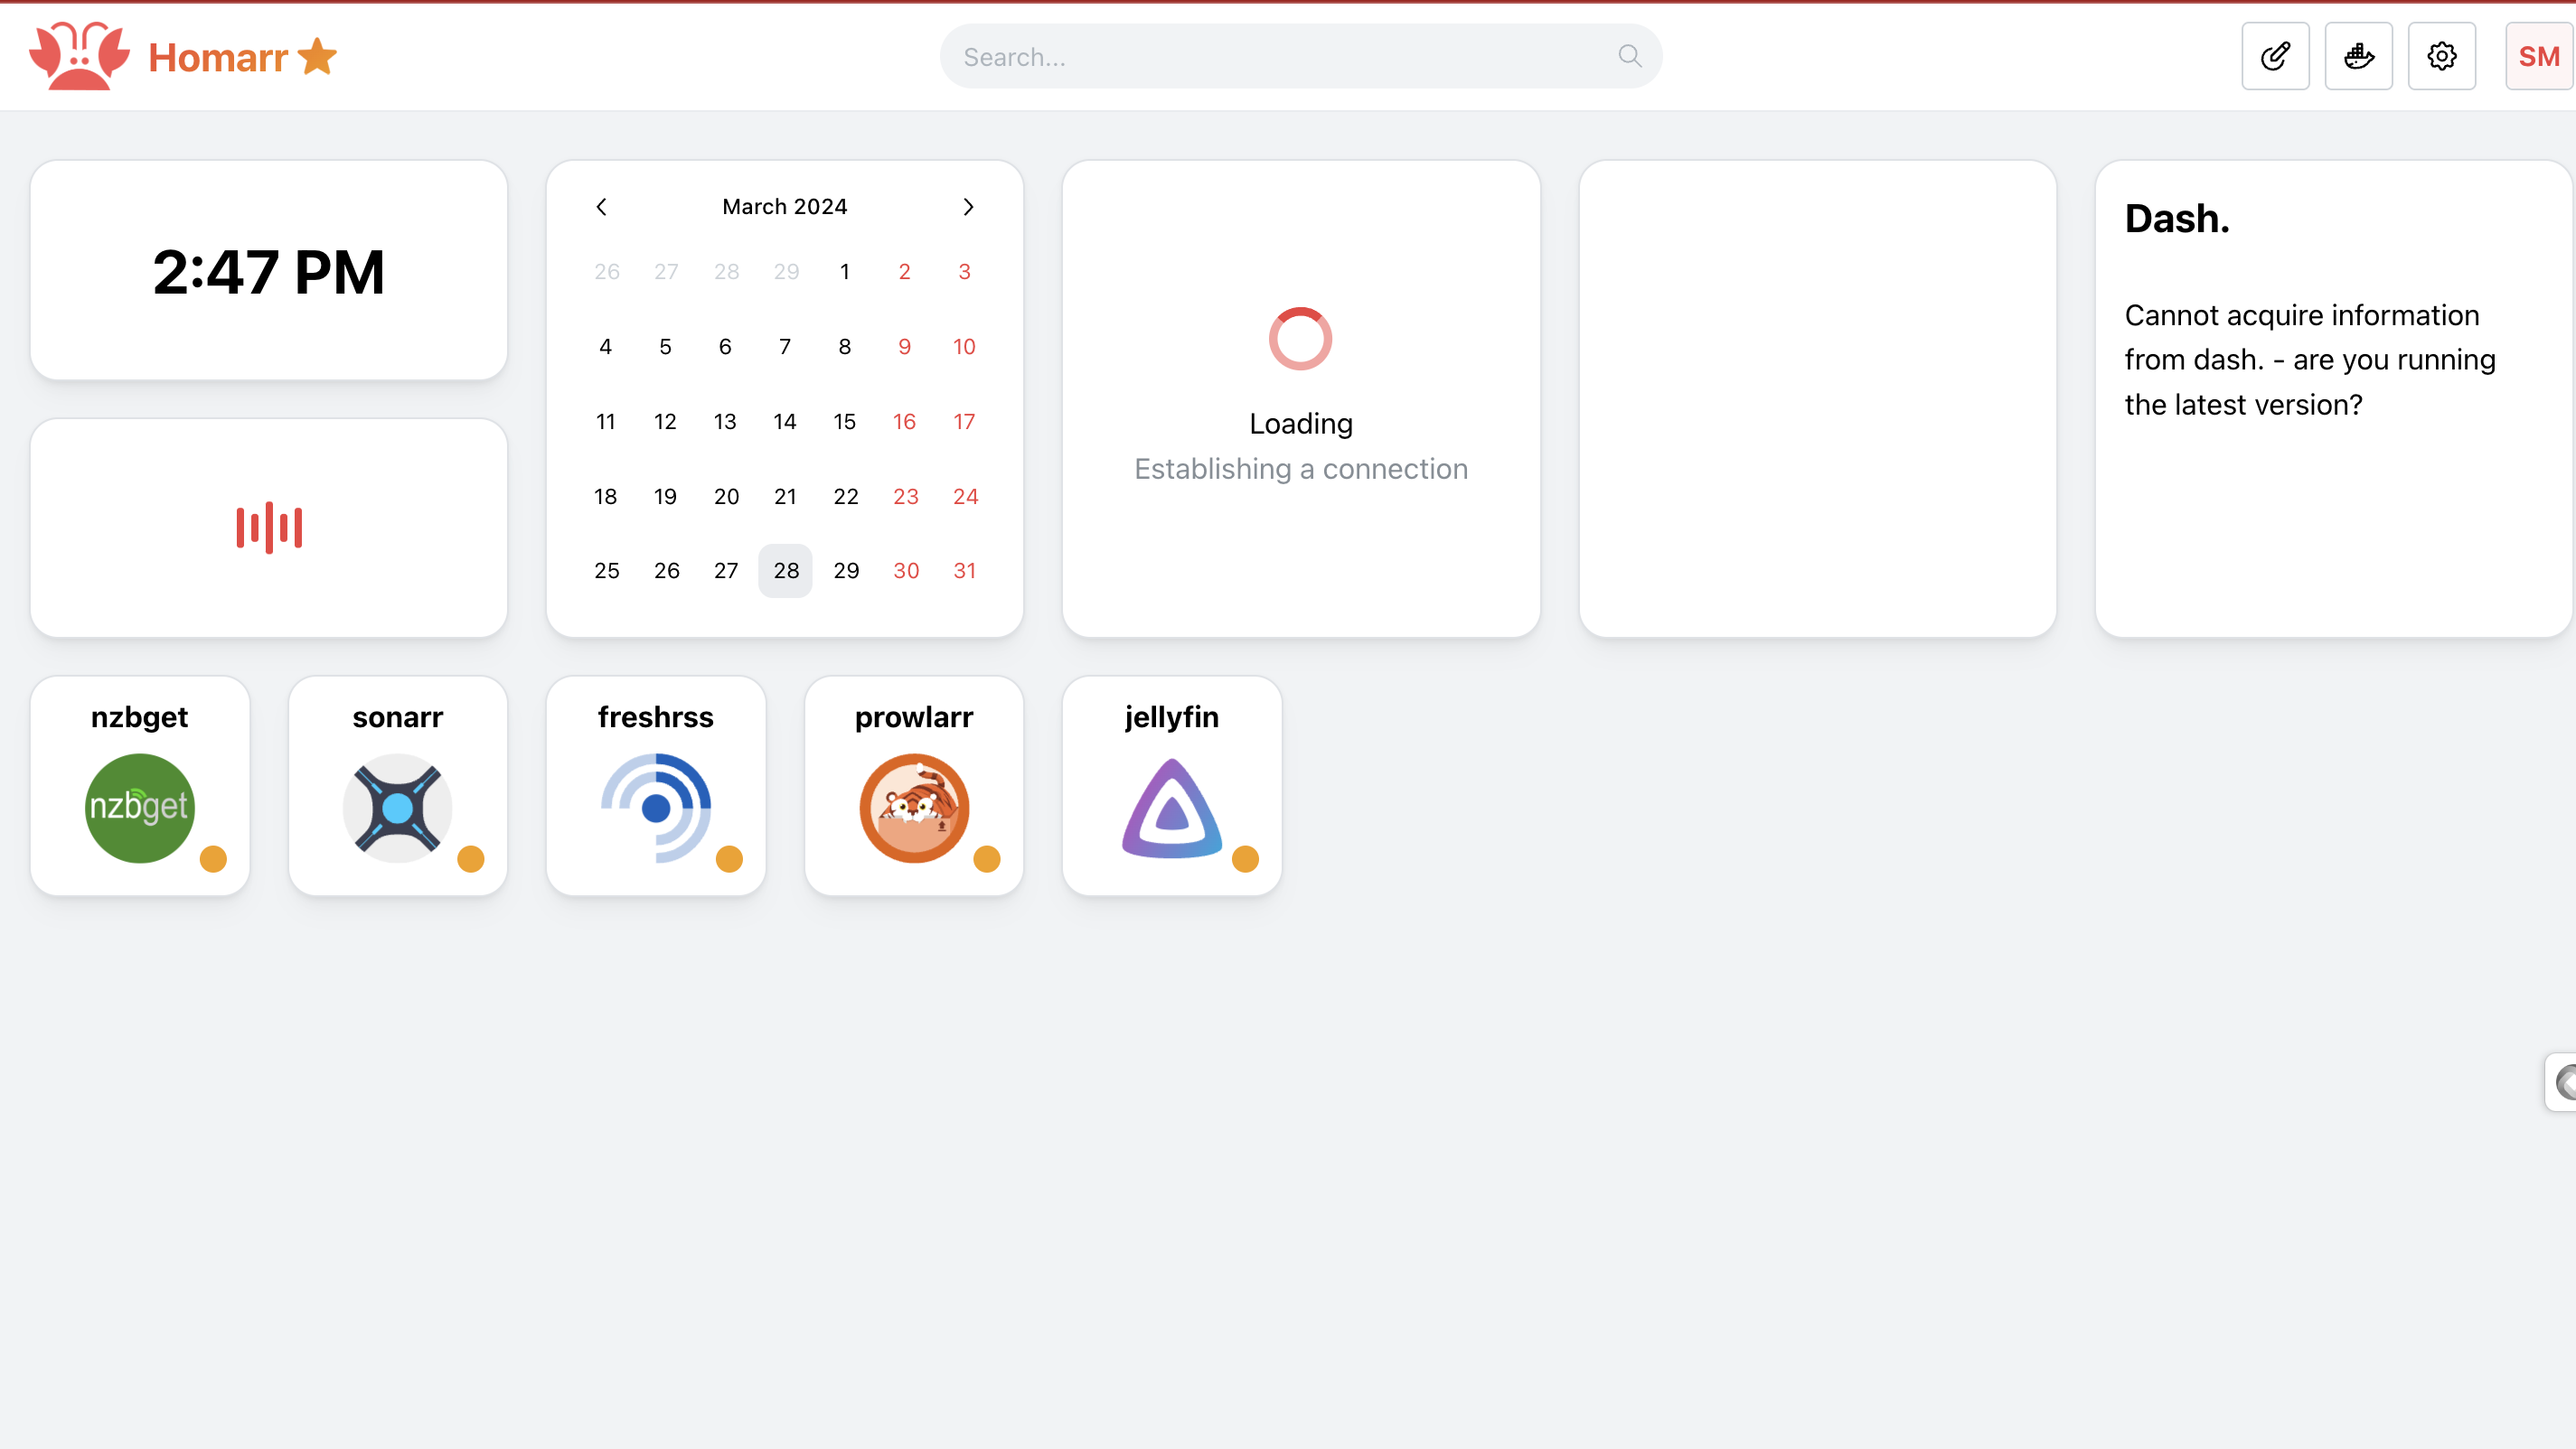Open freshrss using its RSS icon
Screen dimensions: 2576x1449
coord(655,808)
